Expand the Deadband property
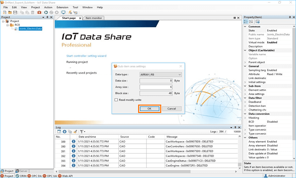The height and width of the screenshot is (178, 296). tap(245, 102)
